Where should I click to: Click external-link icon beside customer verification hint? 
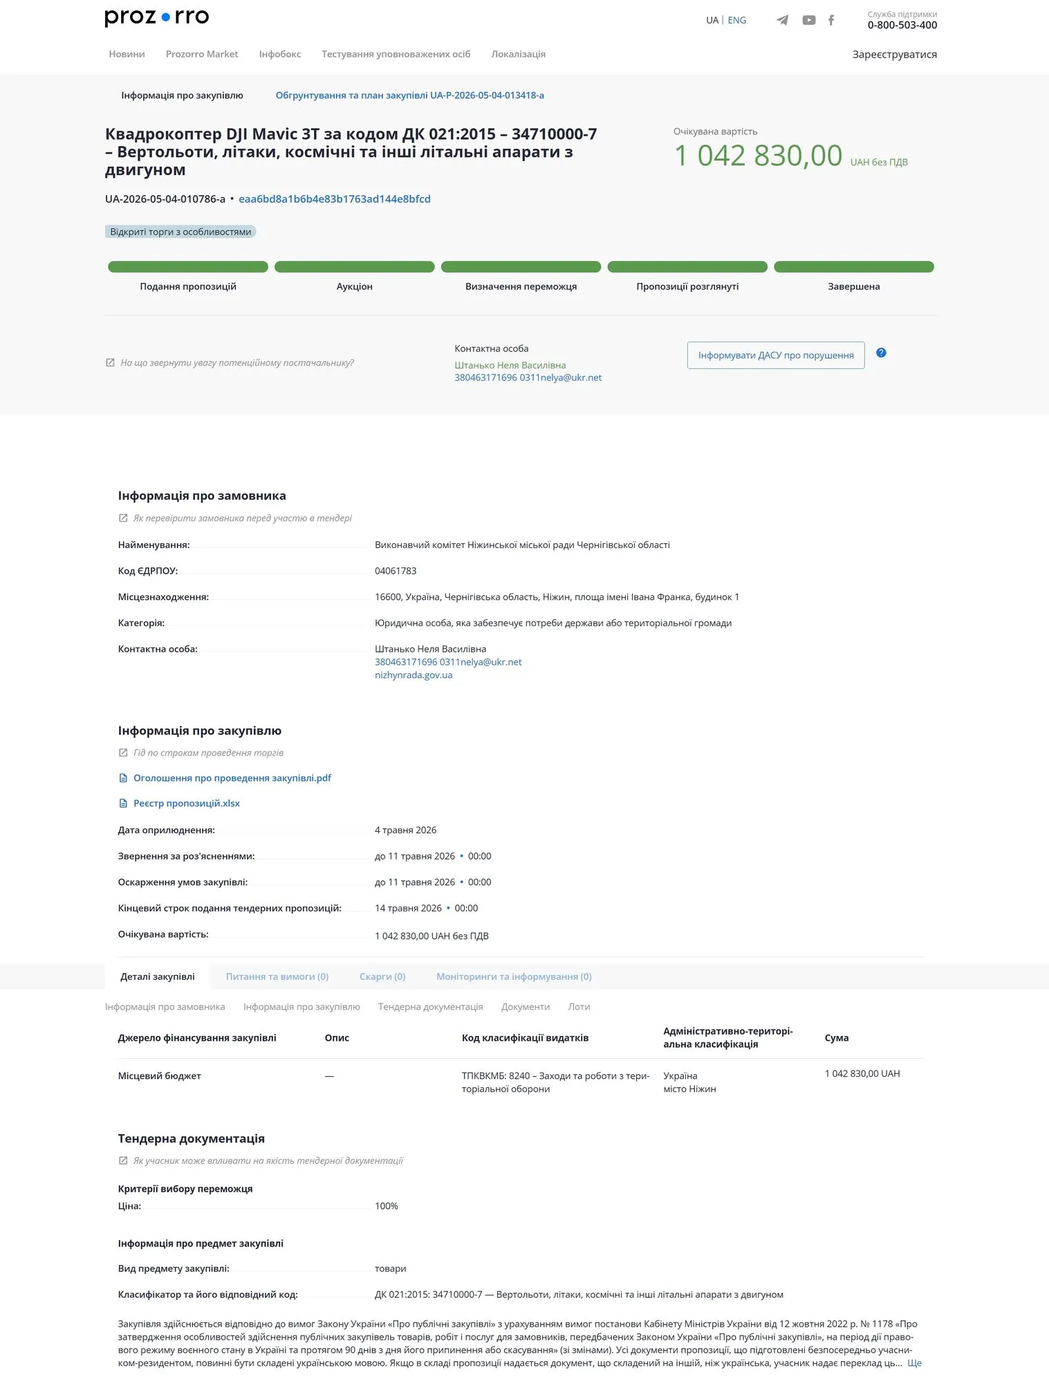click(x=123, y=518)
